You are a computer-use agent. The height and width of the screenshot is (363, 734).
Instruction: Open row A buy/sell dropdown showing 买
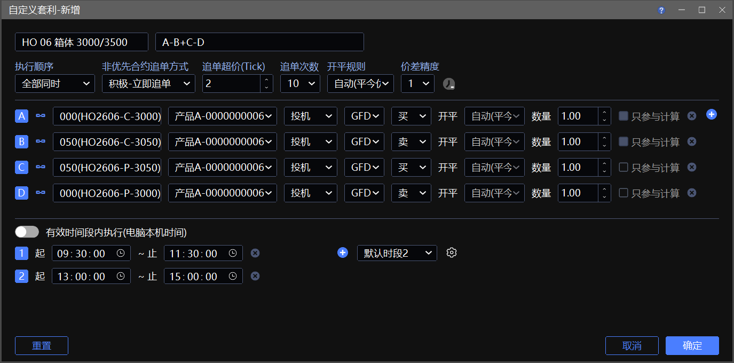[x=411, y=116]
